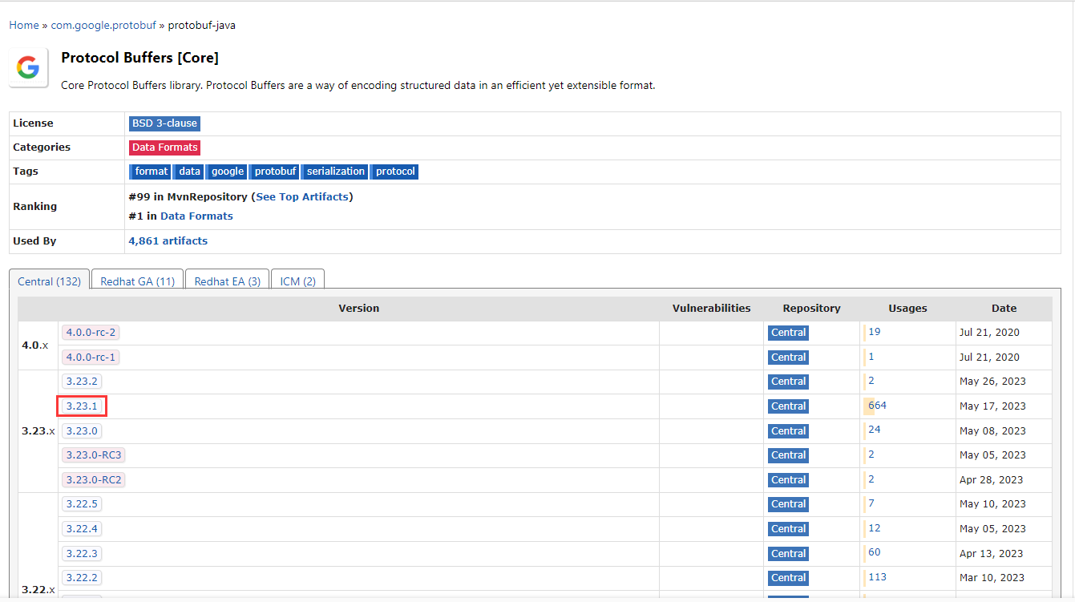Select the protocol tag
Image resolution: width=1075 pixels, height=602 pixels.
click(x=394, y=172)
